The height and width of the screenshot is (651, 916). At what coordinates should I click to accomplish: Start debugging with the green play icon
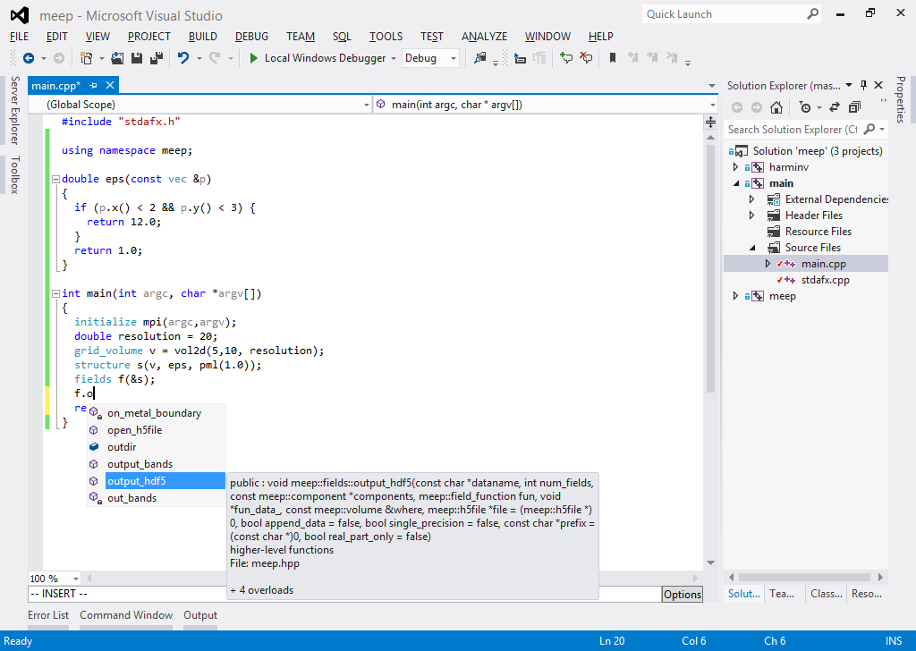click(254, 58)
